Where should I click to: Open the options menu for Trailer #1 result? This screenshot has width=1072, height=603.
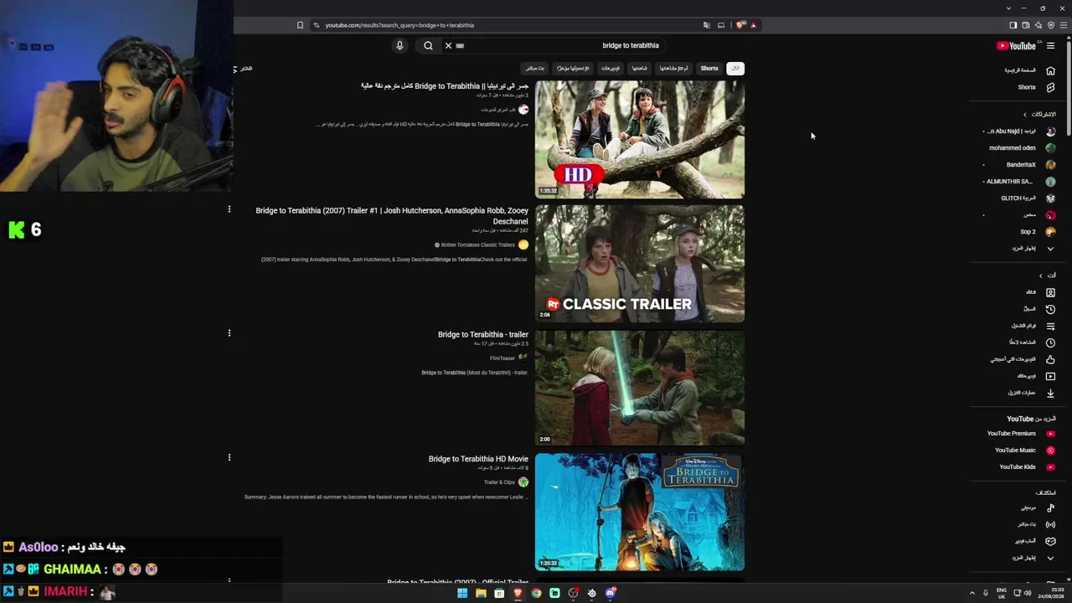coord(229,209)
